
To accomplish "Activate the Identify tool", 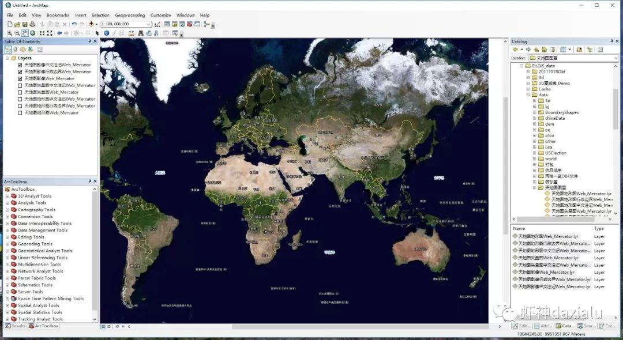I will 107,33.
